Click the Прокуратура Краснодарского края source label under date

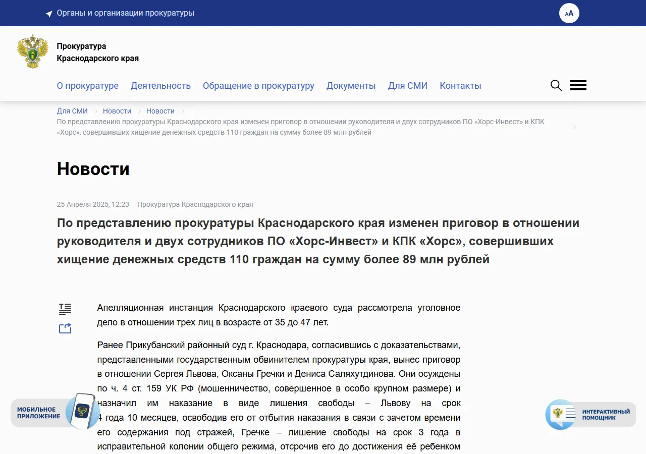coord(195,204)
